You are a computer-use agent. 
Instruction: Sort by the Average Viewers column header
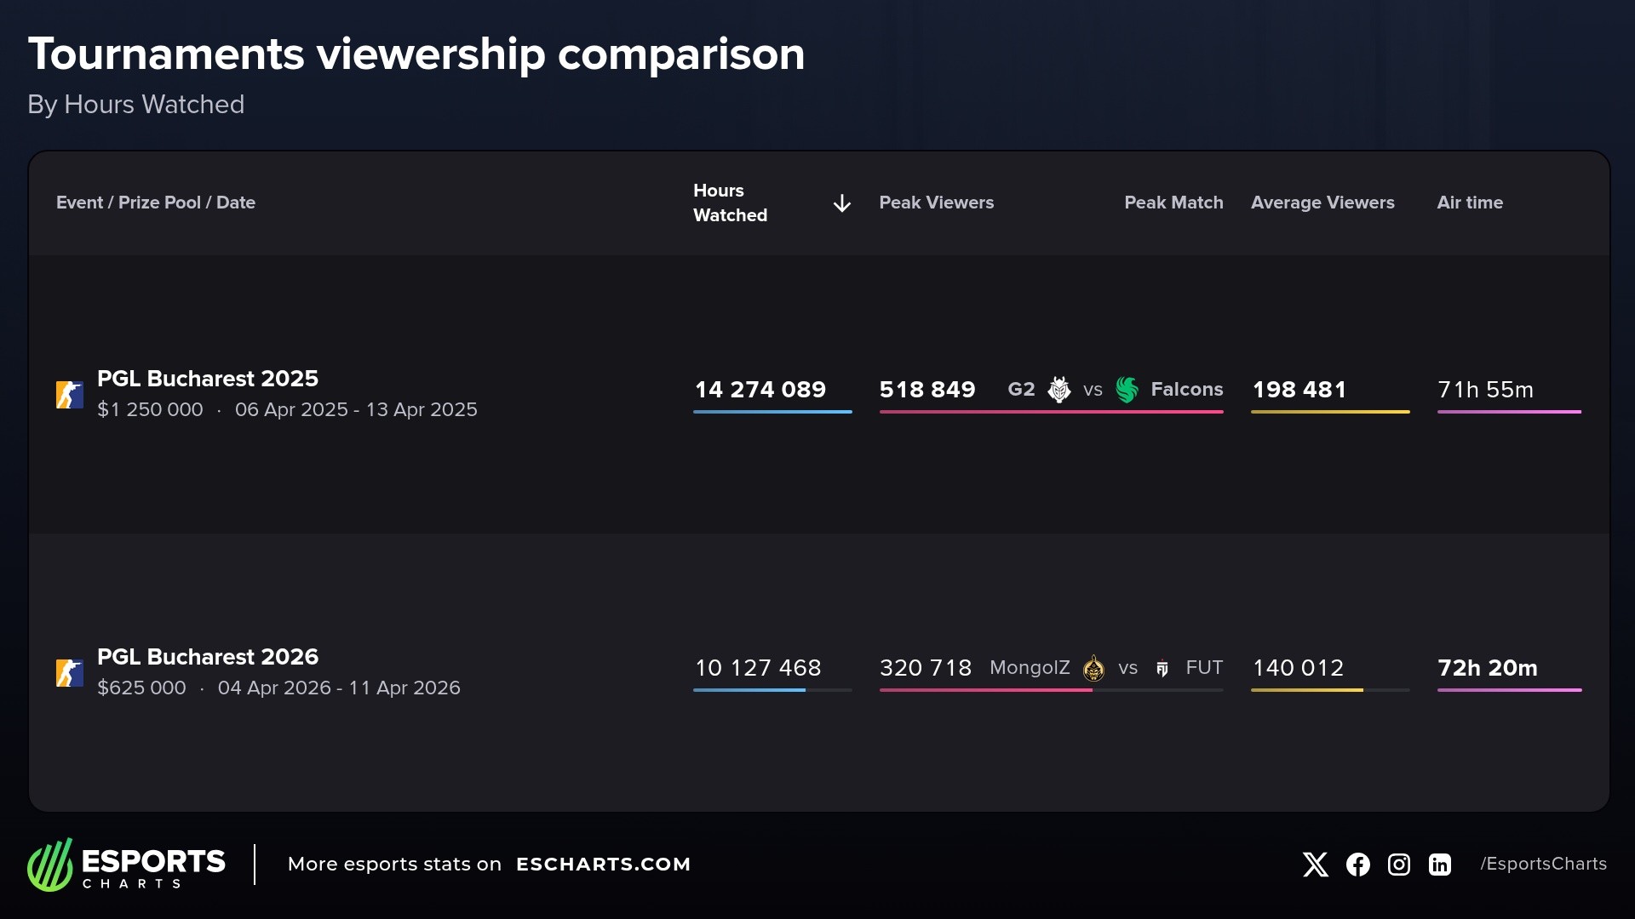(1322, 203)
